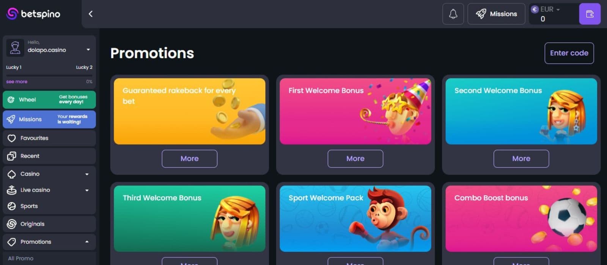Image resolution: width=607 pixels, height=265 pixels.
Task: Expand the Casino submenu arrow
Action: coord(87,174)
